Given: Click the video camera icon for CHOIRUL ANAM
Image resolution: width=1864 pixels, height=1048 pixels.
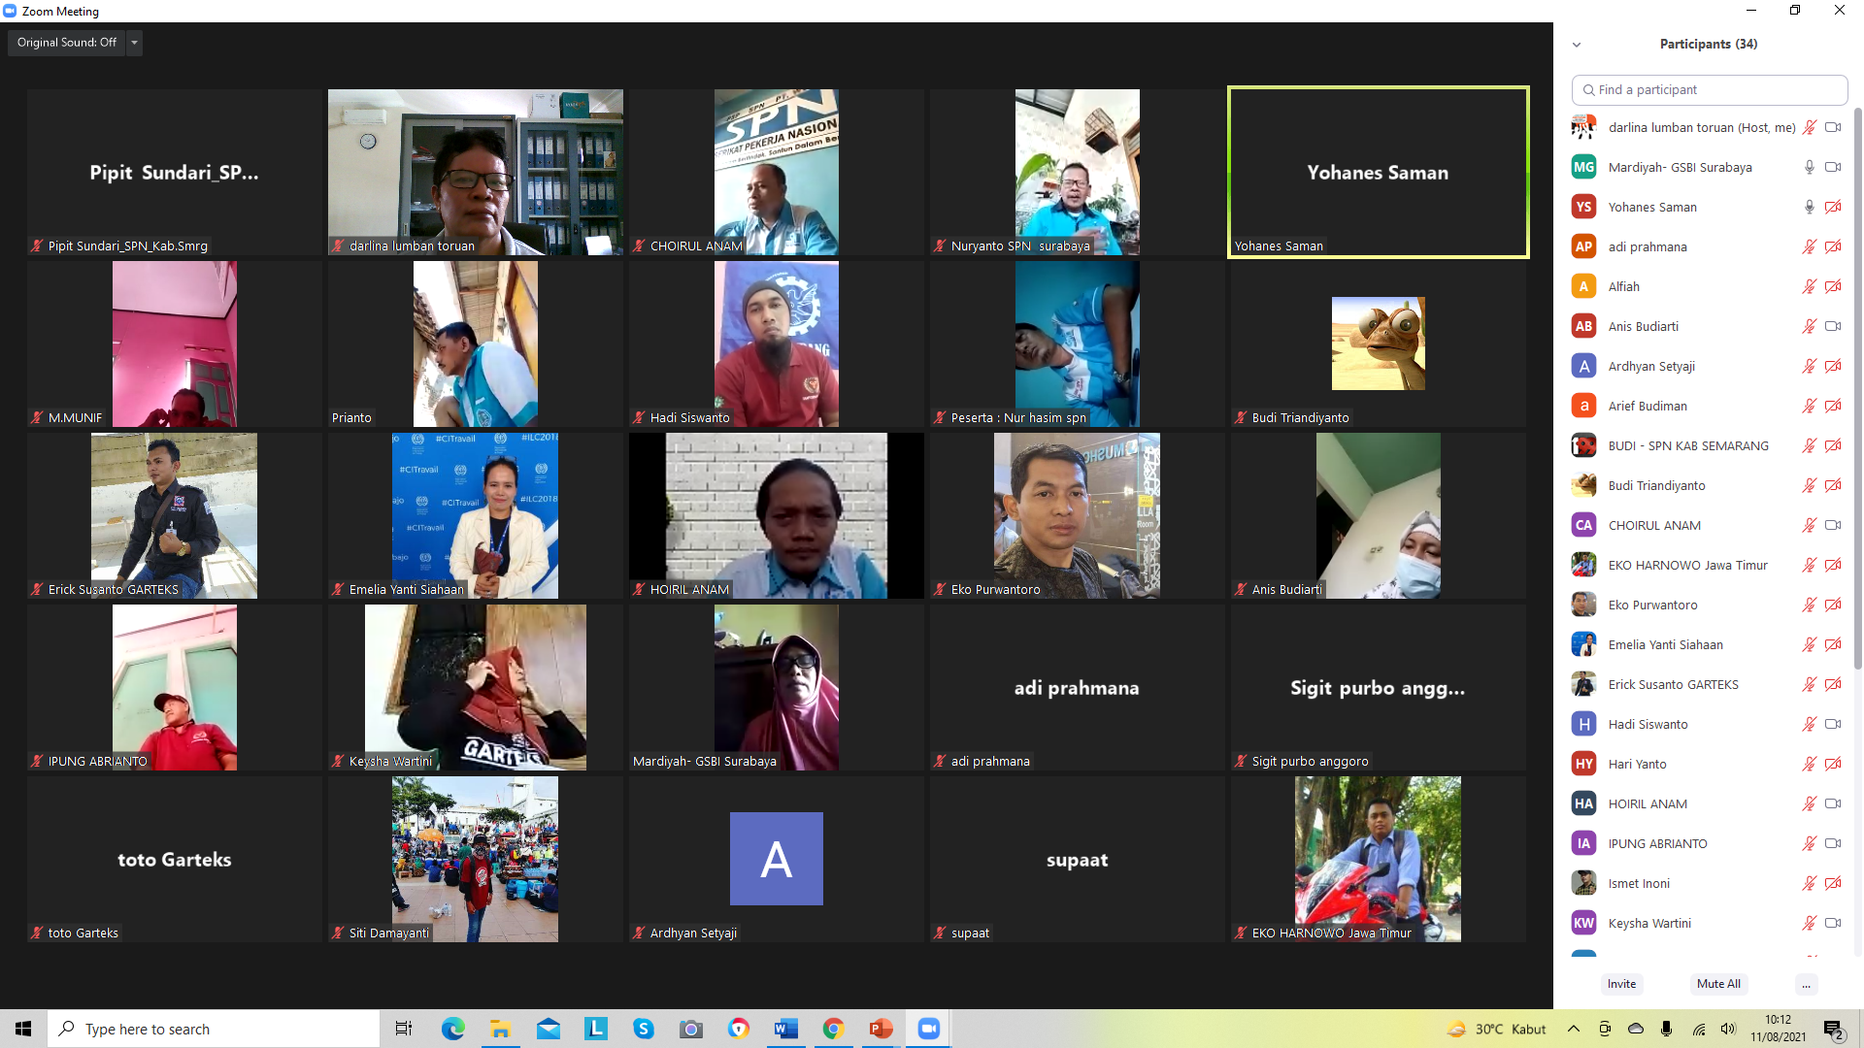Looking at the screenshot, I should (1833, 525).
